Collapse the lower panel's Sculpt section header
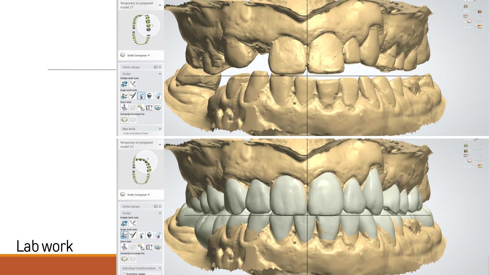Viewport: 489px width, 275px height. point(160,213)
